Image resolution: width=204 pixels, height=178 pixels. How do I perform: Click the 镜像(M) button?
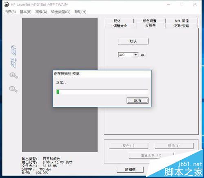point(174,146)
